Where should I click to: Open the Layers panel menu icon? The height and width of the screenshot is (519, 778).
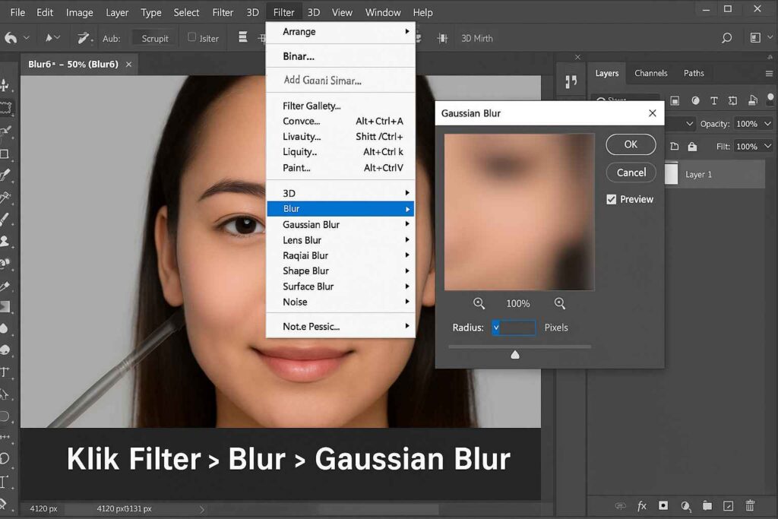click(x=769, y=74)
